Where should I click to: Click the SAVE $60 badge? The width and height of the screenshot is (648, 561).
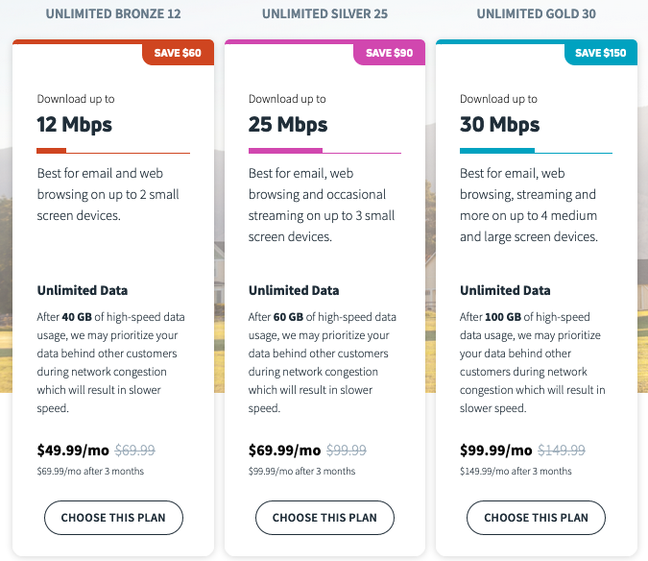coord(179,53)
